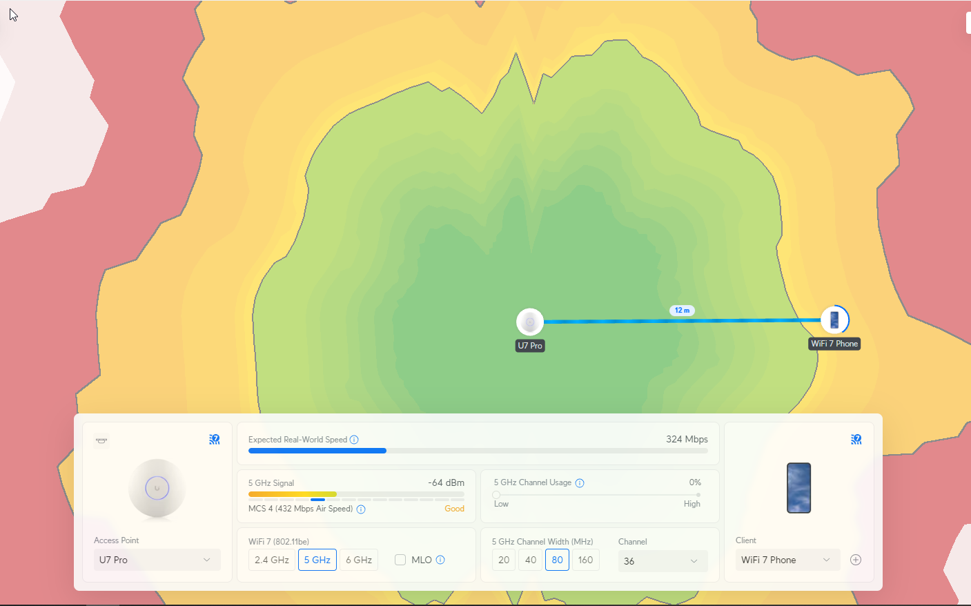The image size is (971, 606).
Task: Click the -64 dBm signal value
Action: coord(446,482)
